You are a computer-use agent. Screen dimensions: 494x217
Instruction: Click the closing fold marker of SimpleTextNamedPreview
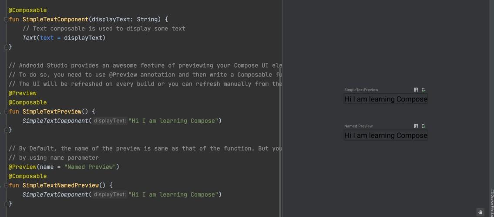[6, 204]
